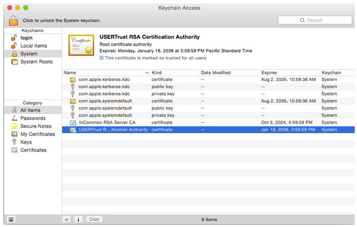The image size is (357, 227).
Task: Select the com.apple.kerberos.kdc public key row
Action: (x=208, y=87)
